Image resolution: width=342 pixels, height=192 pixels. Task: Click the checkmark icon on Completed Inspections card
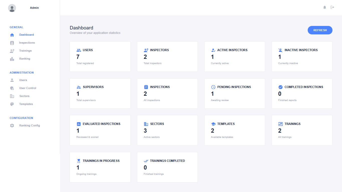tap(281, 87)
